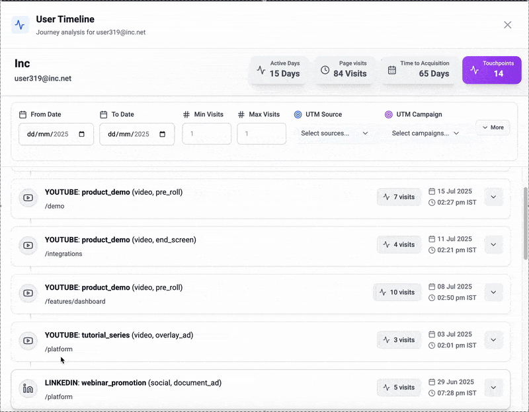Click the To Date calendar label icon
Viewport: 529px width, 412px height.
[x=104, y=114]
